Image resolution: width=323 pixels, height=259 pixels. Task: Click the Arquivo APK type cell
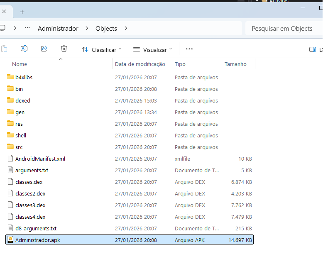[189, 240]
